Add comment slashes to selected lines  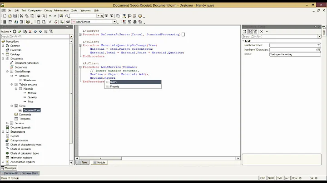[x=50, y=22]
